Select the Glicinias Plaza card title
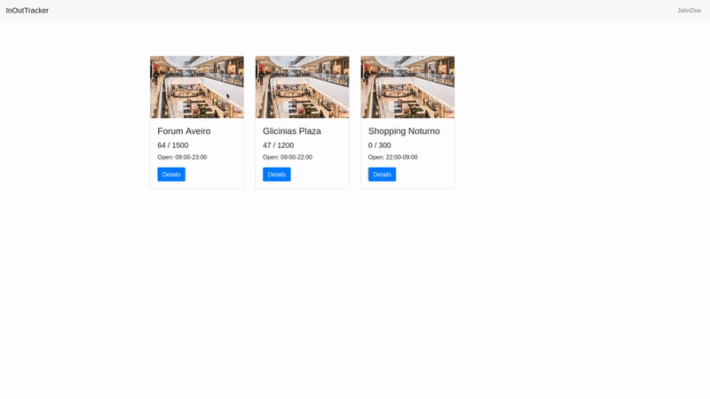 (292, 131)
